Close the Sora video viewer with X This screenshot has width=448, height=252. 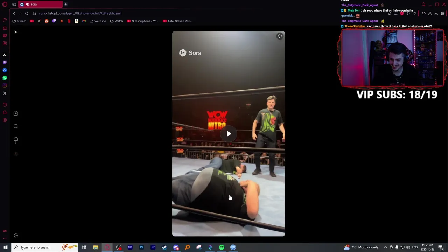point(16,32)
